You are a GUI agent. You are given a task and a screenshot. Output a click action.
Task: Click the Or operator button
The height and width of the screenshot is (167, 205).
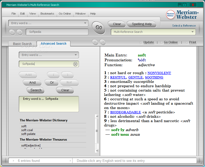tap(52, 83)
